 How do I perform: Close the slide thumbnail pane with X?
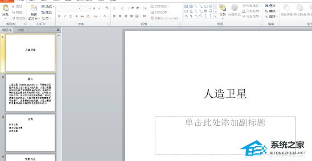click(58, 30)
